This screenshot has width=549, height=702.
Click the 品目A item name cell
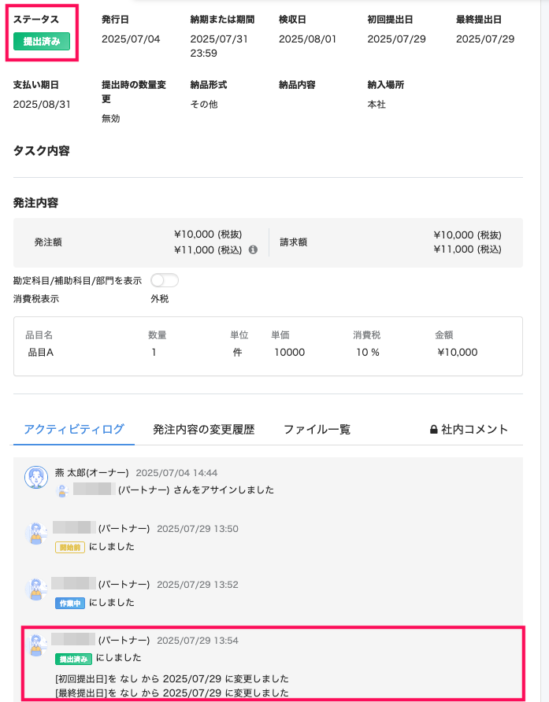41,353
